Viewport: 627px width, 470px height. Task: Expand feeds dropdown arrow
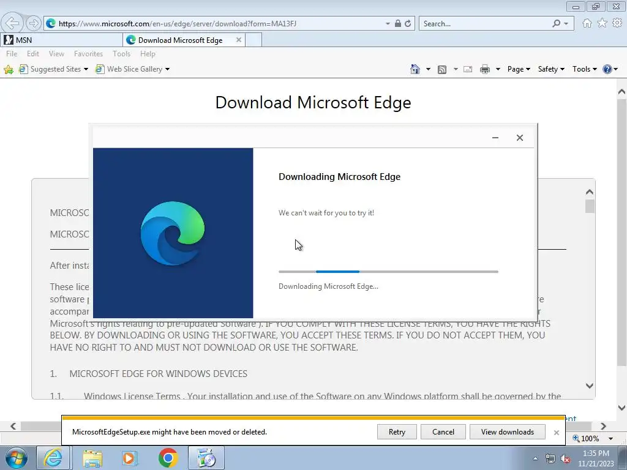(x=455, y=69)
